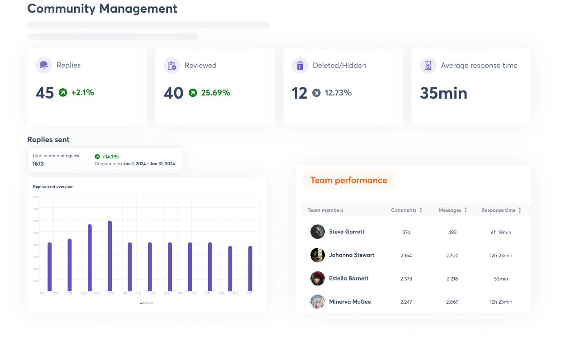Sort team table by Response time
561x343 pixels.
point(520,210)
